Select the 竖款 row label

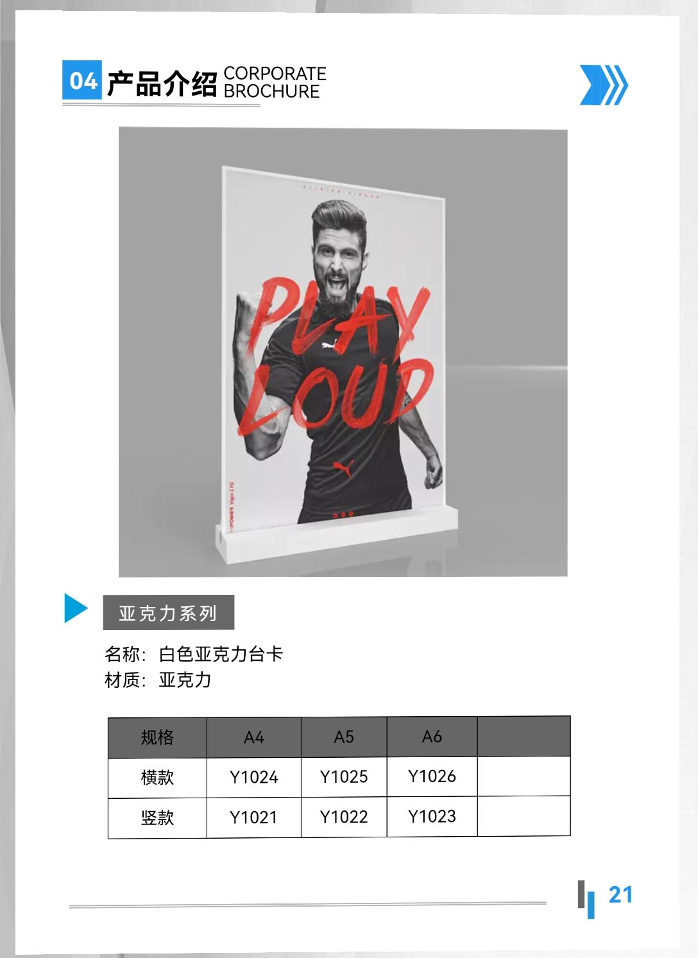click(x=157, y=818)
